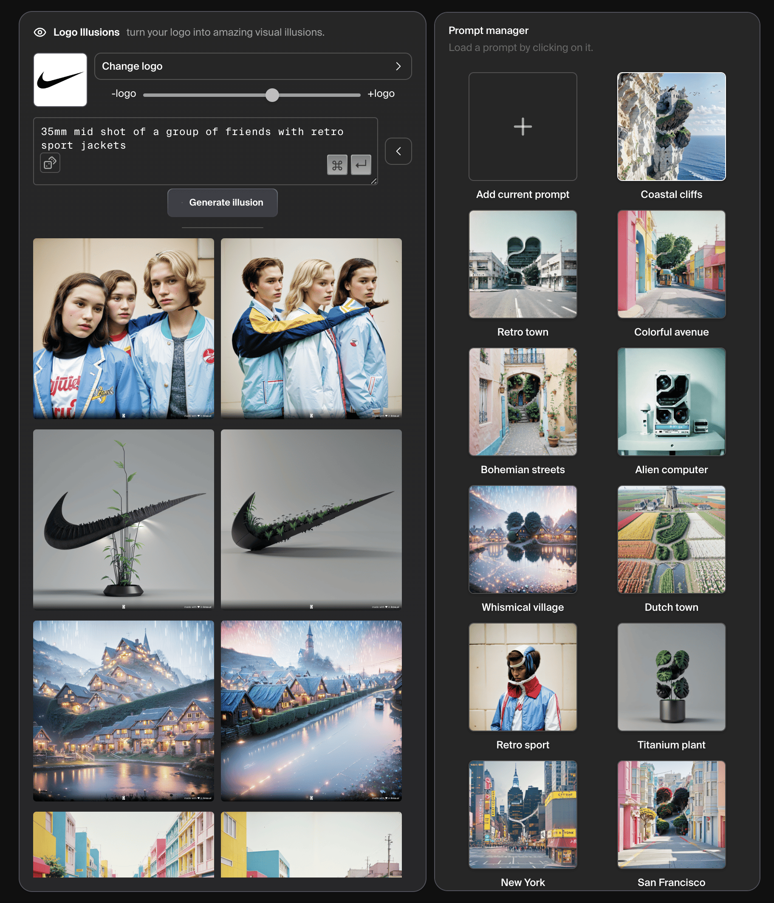Load the Bohemian streets prompt
This screenshot has height=903, width=774.
[x=523, y=402]
